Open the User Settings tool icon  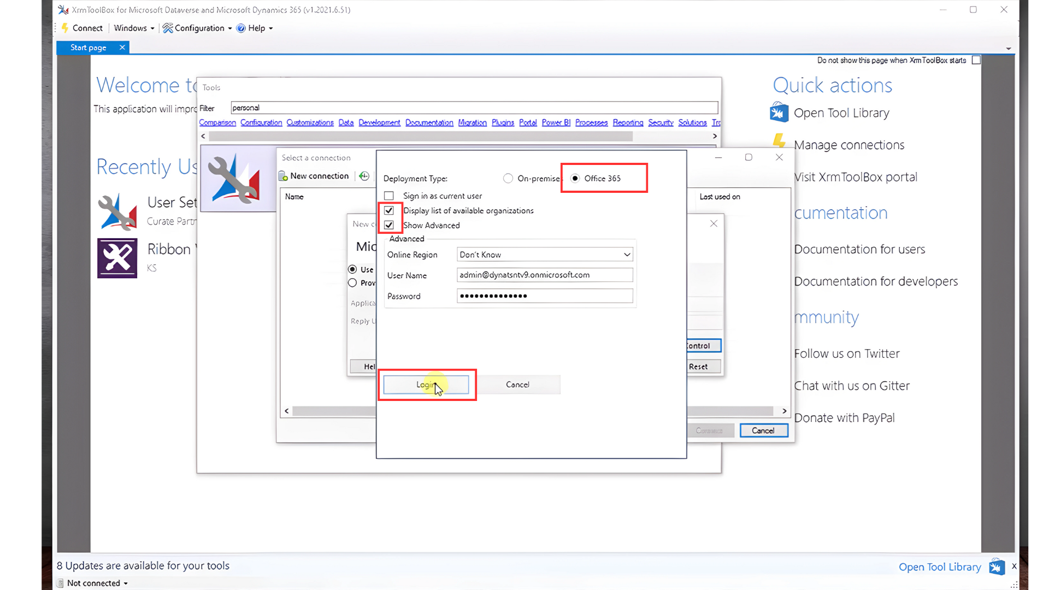coord(117,211)
